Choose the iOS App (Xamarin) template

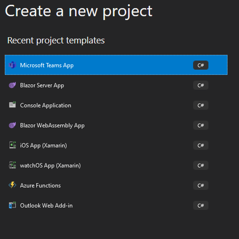coord(116,145)
